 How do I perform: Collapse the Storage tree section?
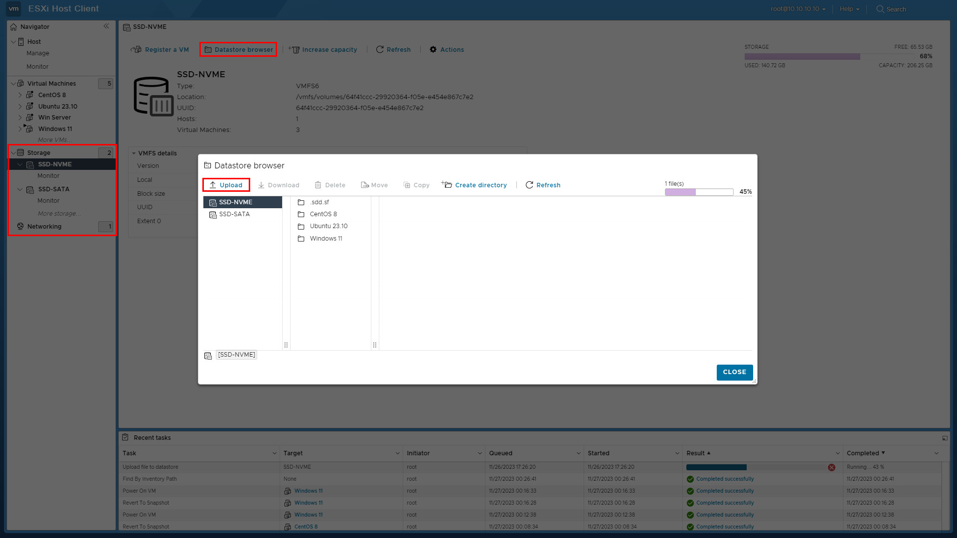[x=13, y=153]
